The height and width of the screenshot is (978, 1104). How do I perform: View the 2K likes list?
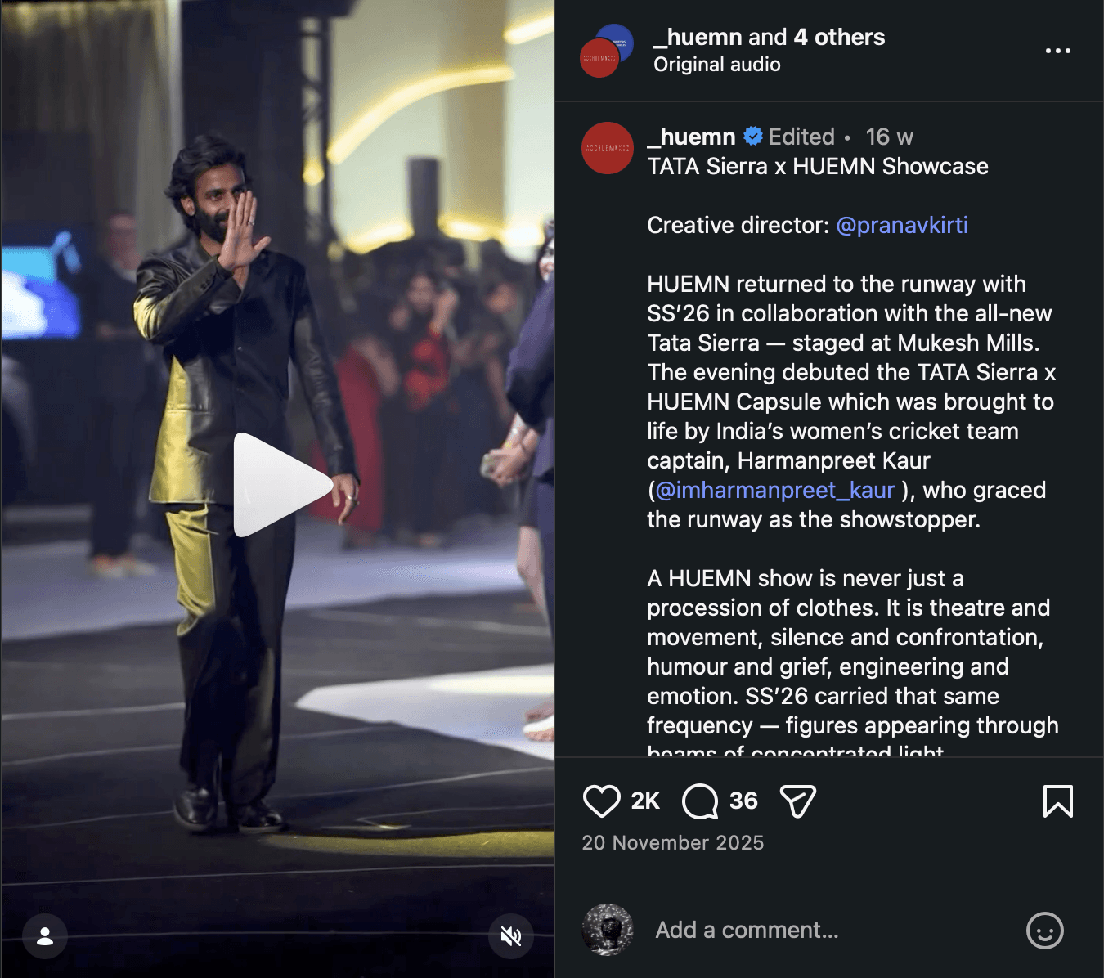point(645,801)
